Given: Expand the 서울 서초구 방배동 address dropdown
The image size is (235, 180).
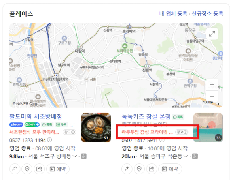Looking at the screenshot, I should pos(75,156).
